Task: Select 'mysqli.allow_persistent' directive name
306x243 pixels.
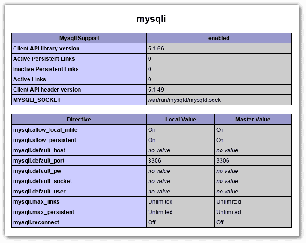Action: (44, 140)
